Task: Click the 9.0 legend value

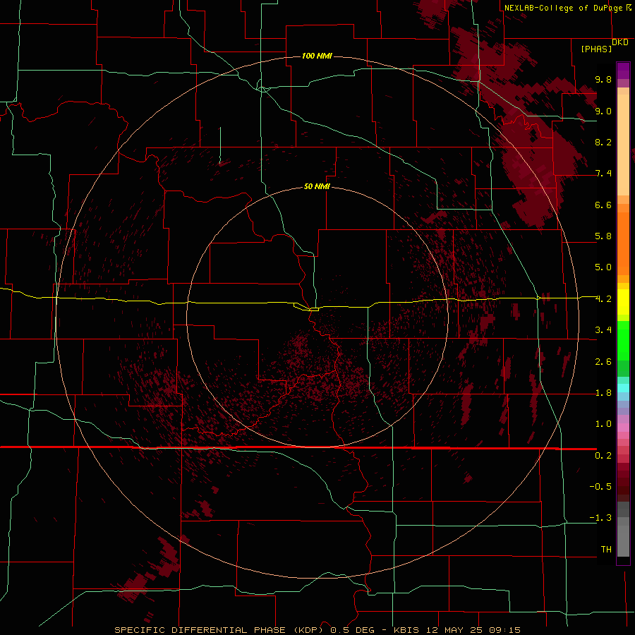Action: (603, 111)
